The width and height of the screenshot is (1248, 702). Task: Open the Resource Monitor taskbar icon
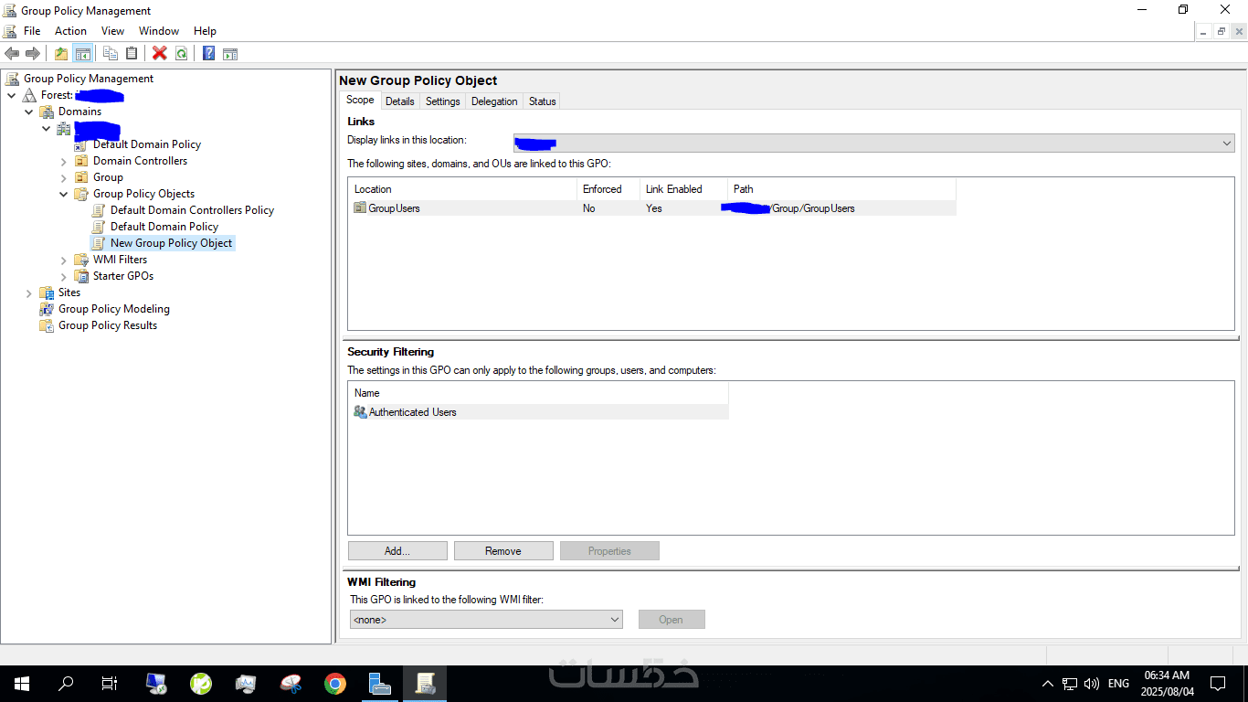[x=246, y=684]
